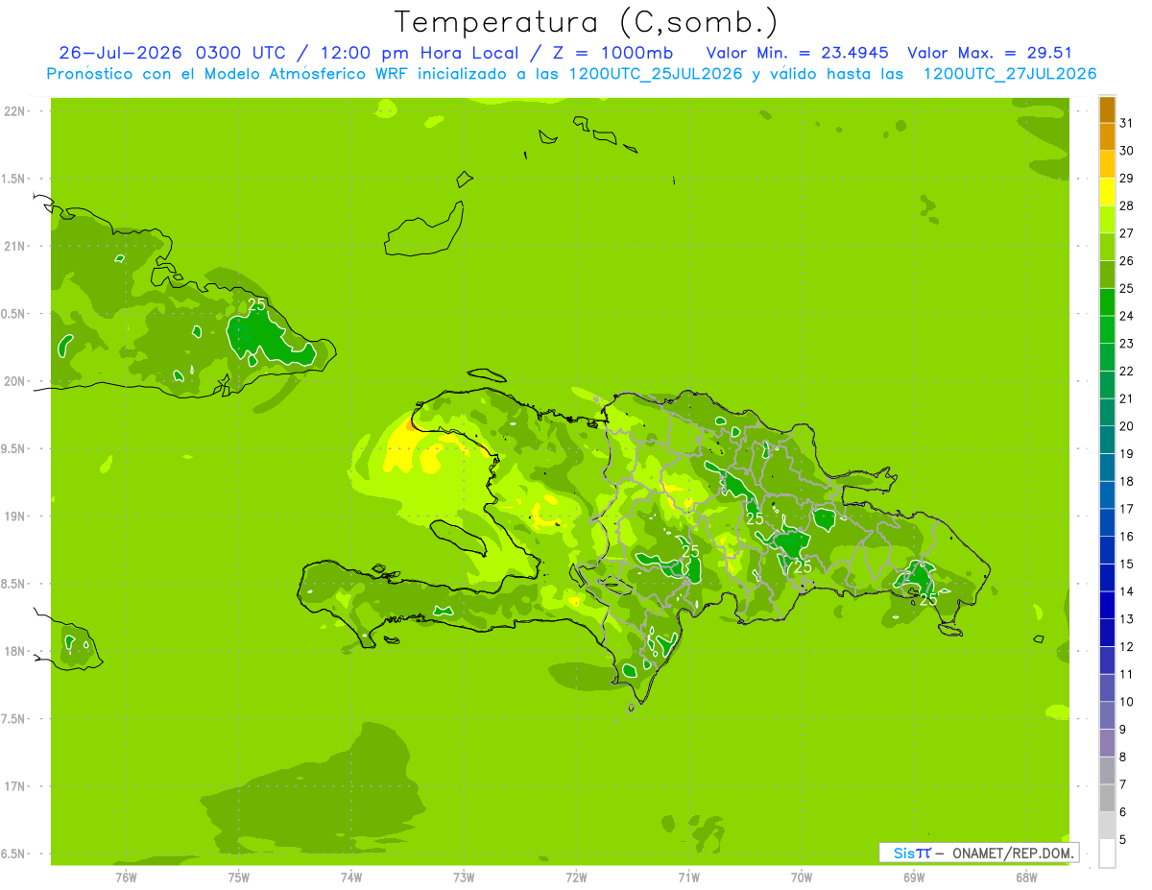Pick the olive-green swatch between 25 and 26
The image size is (1152, 890).
coord(1107,275)
